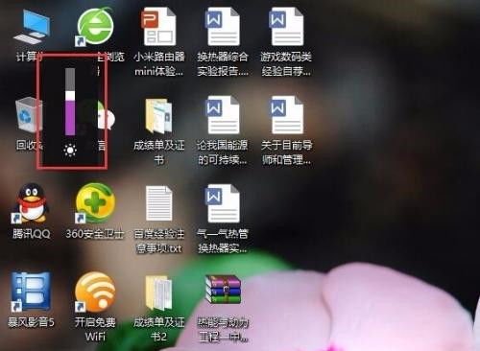
Task: Select the 热能与动力工程 RAR archive
Action: [x=223, y=290]
